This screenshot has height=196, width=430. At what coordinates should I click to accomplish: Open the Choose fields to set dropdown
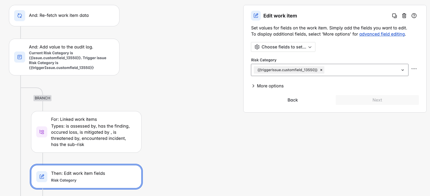point(283,47)
